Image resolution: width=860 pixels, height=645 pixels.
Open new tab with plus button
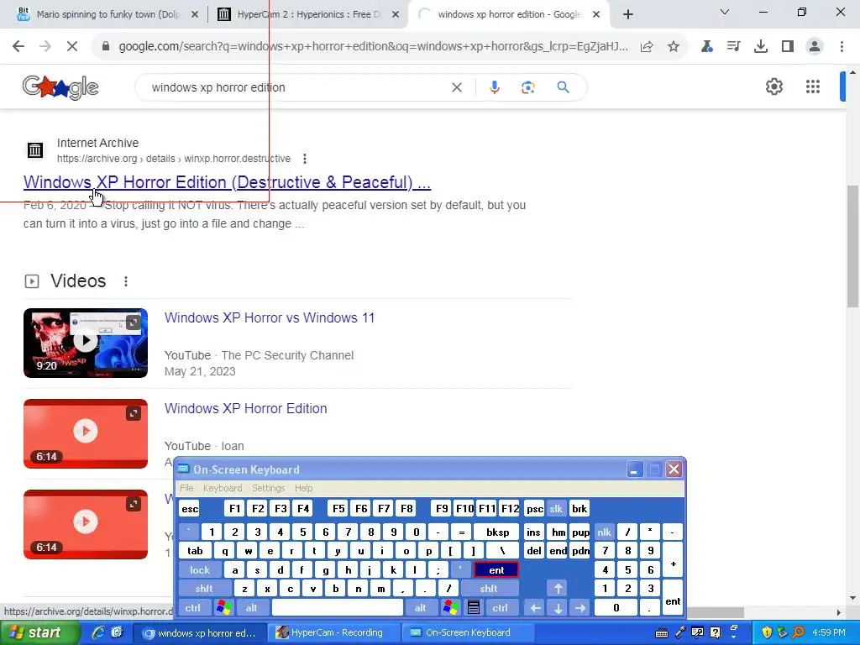point(628,14)
